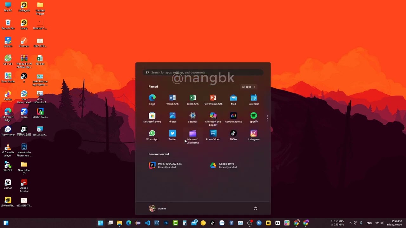406x228 pixels.
Task: Open the Photos app
Action: (x=173, y=117)
